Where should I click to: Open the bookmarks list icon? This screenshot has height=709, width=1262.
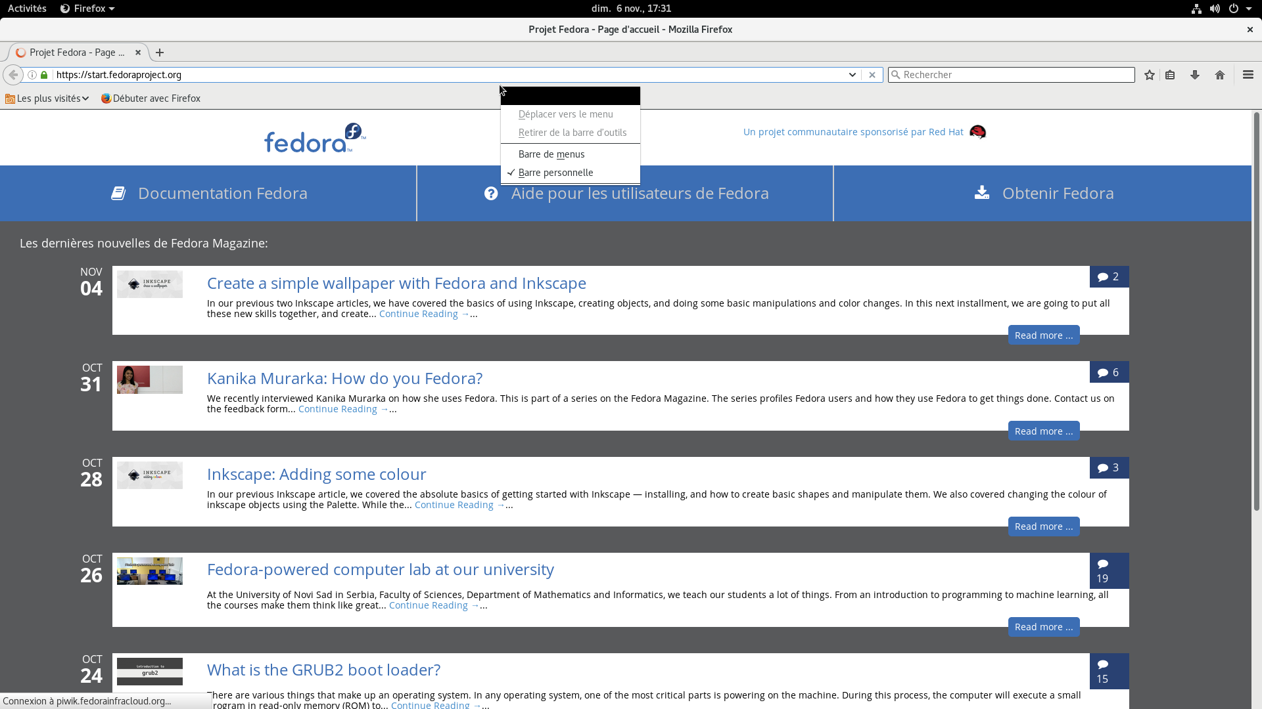click(x=1170, y=75)
